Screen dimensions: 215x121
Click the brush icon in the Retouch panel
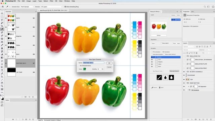[x=159, y=78]
